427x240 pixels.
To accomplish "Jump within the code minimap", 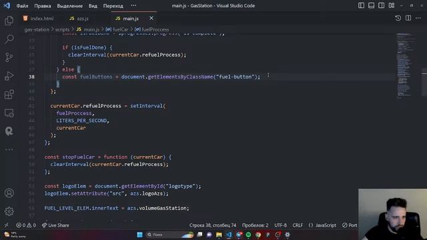I will (x=405, y=65).
